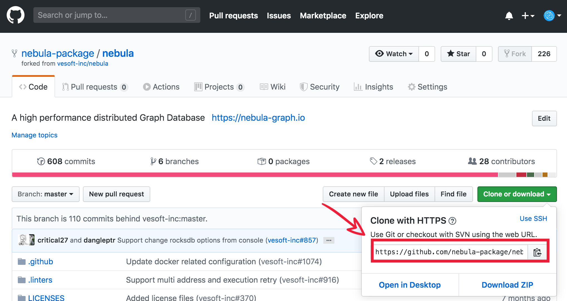The height and width of the screenshot is (301, 567).
Task: Click Create new file button
Action: point(353,194)
